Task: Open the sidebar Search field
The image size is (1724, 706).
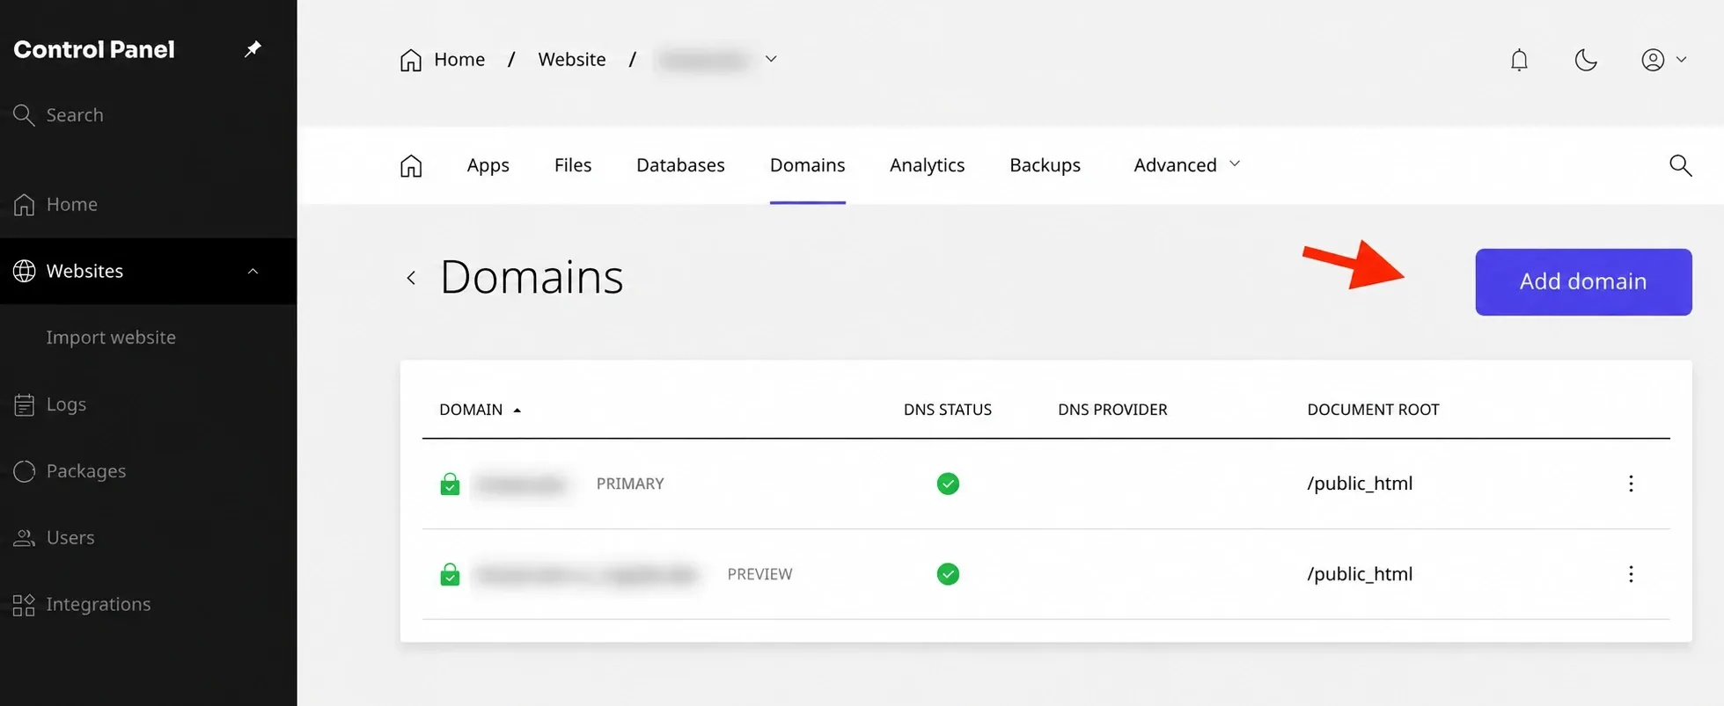Action: point(59,115)
